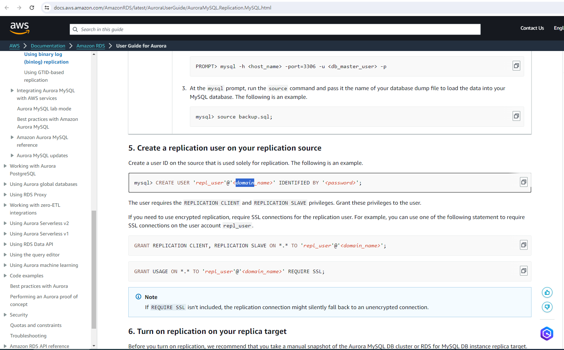This screenshot has height=350, width=564.
Task: Click the thumbs down feedback icon
Action: [547, 307]
